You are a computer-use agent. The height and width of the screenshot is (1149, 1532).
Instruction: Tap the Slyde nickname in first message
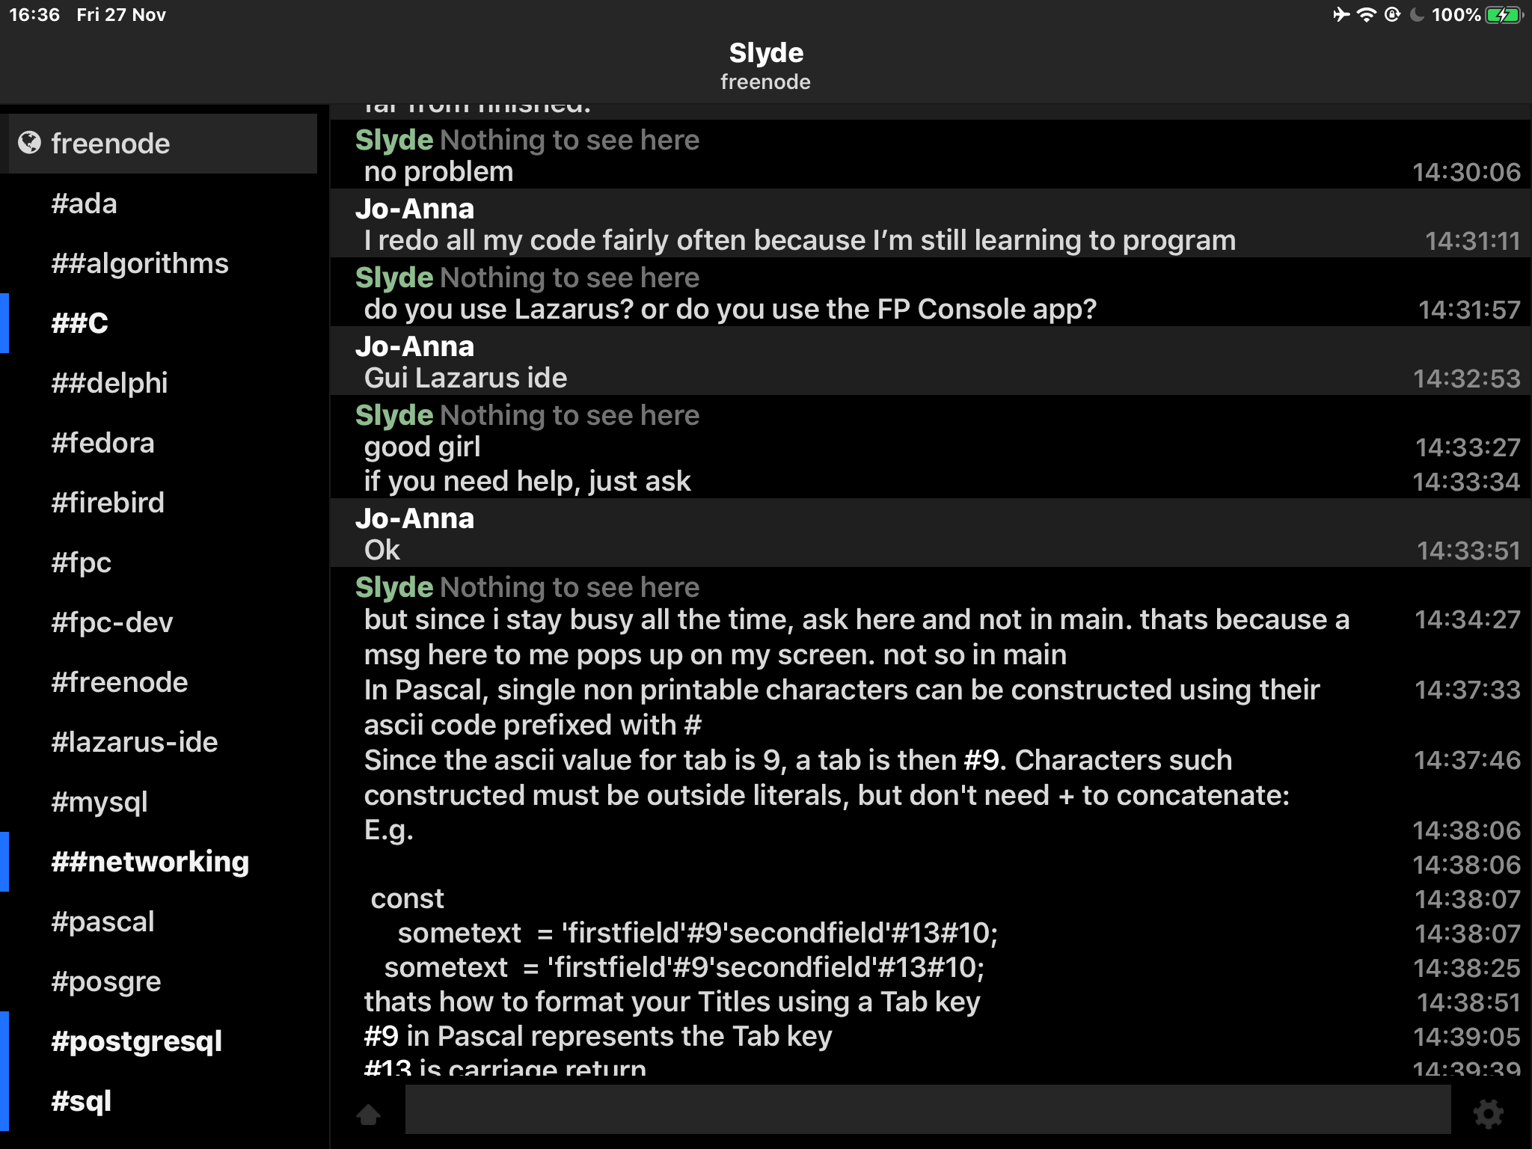pyautogui.click(x=394, y=140)
